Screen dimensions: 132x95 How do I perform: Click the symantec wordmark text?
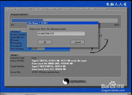point(79,81)
